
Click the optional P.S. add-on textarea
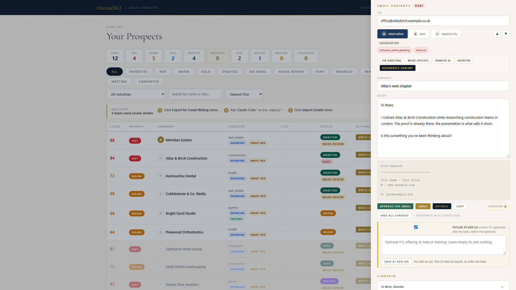pos(443,245)
